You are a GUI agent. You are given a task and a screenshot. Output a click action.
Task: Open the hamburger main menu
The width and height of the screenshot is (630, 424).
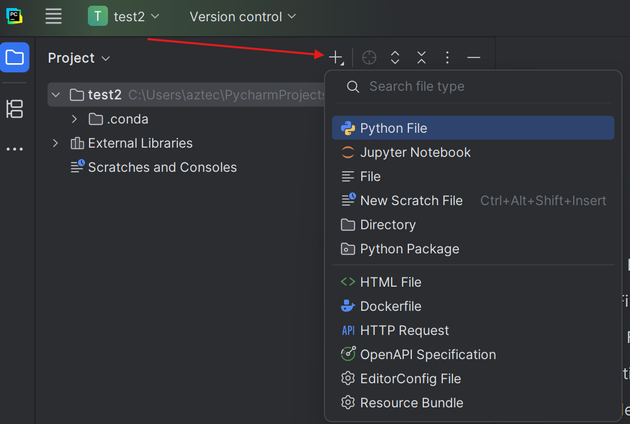pos(53,17)
